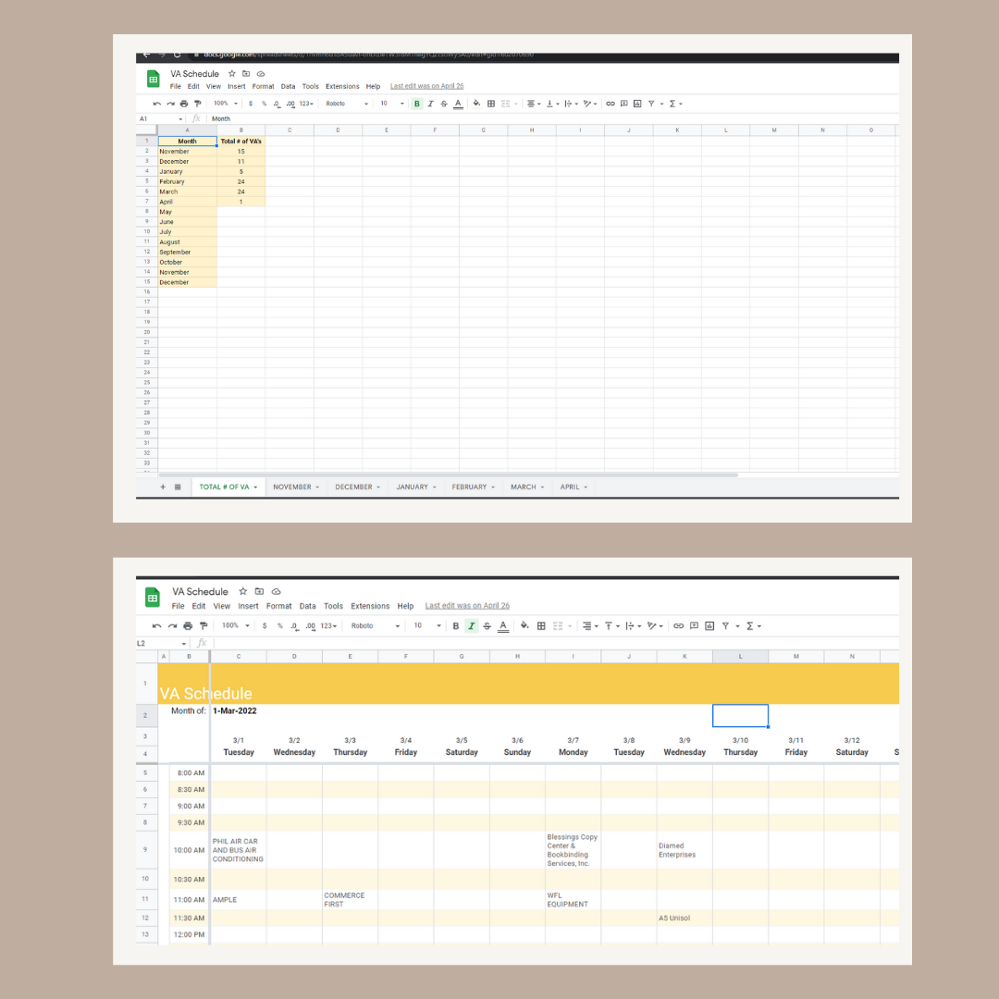Select the 'February' cell in column A
This screenshot has height=999, width=999.
pos(187,181)
